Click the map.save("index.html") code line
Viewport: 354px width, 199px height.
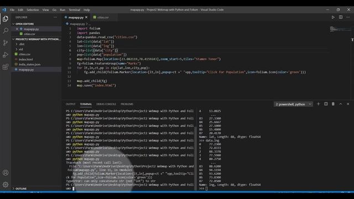[96, 86]
